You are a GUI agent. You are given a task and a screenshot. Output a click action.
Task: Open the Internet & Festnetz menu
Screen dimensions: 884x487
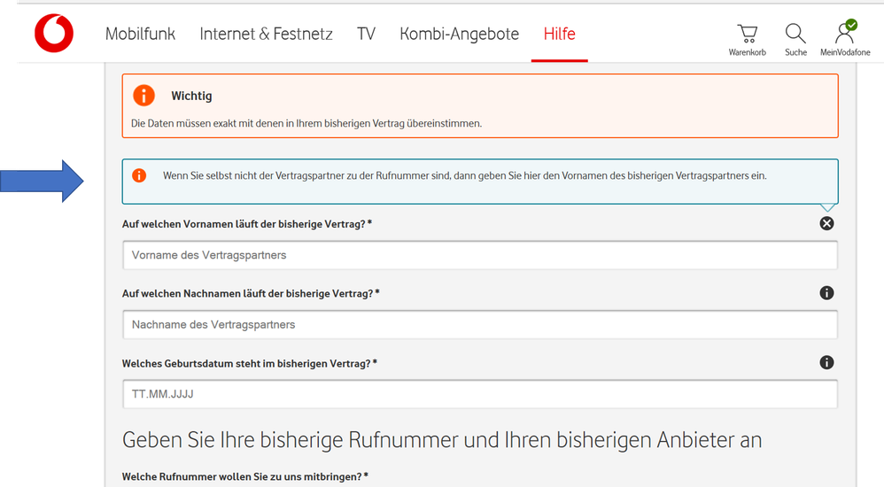click(x=266, y=34)
